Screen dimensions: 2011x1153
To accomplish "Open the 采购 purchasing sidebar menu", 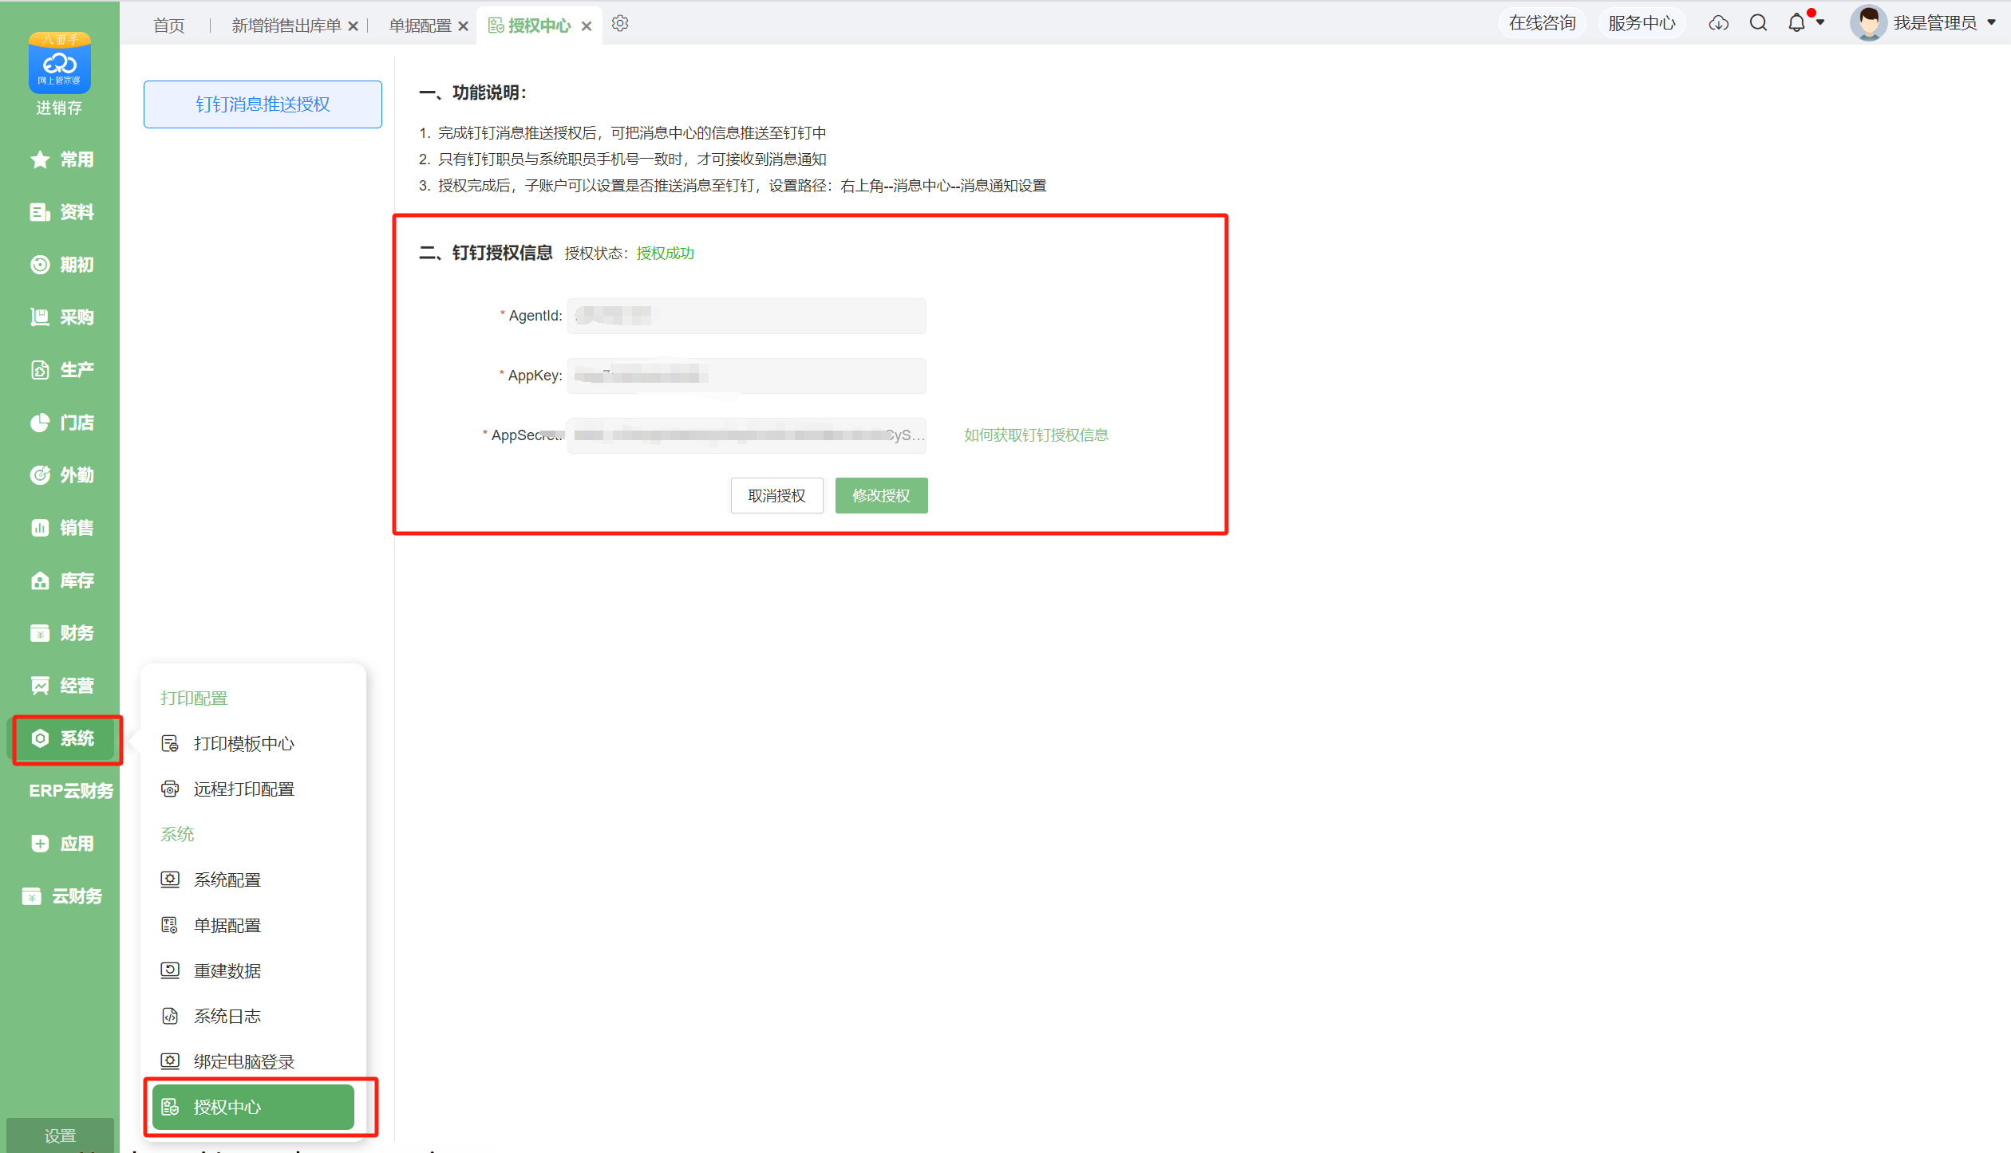I will (61, 317).
